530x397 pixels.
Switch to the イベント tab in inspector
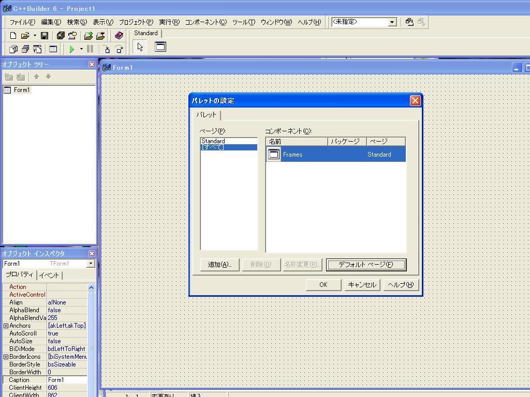coord(49,276)
